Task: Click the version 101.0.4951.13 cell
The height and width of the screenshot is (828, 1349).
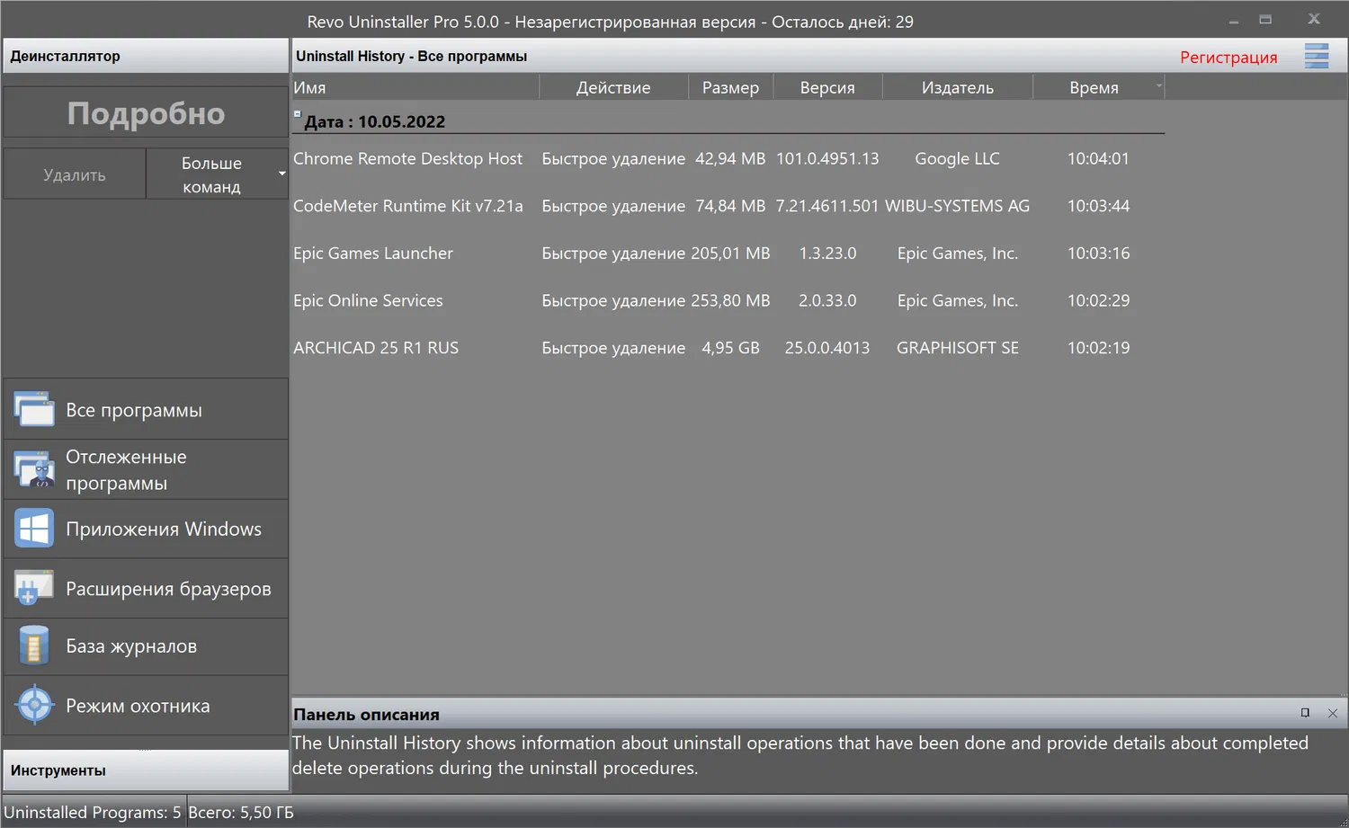Action: pos(827,158)
